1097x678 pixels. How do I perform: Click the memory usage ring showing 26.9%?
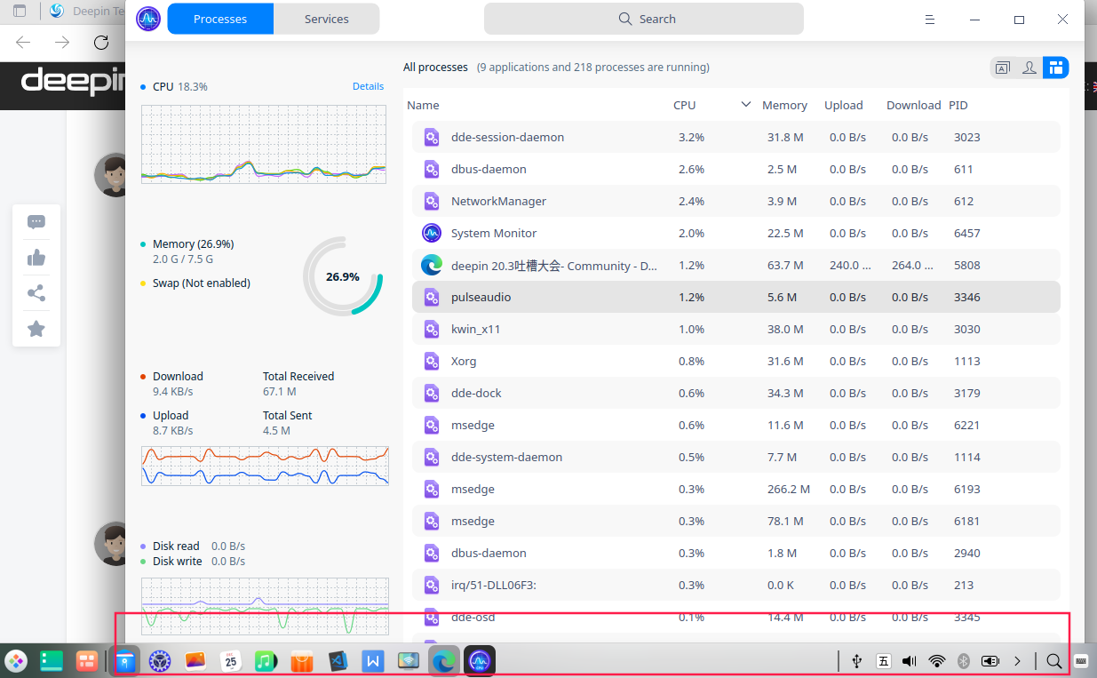(343, 276)
